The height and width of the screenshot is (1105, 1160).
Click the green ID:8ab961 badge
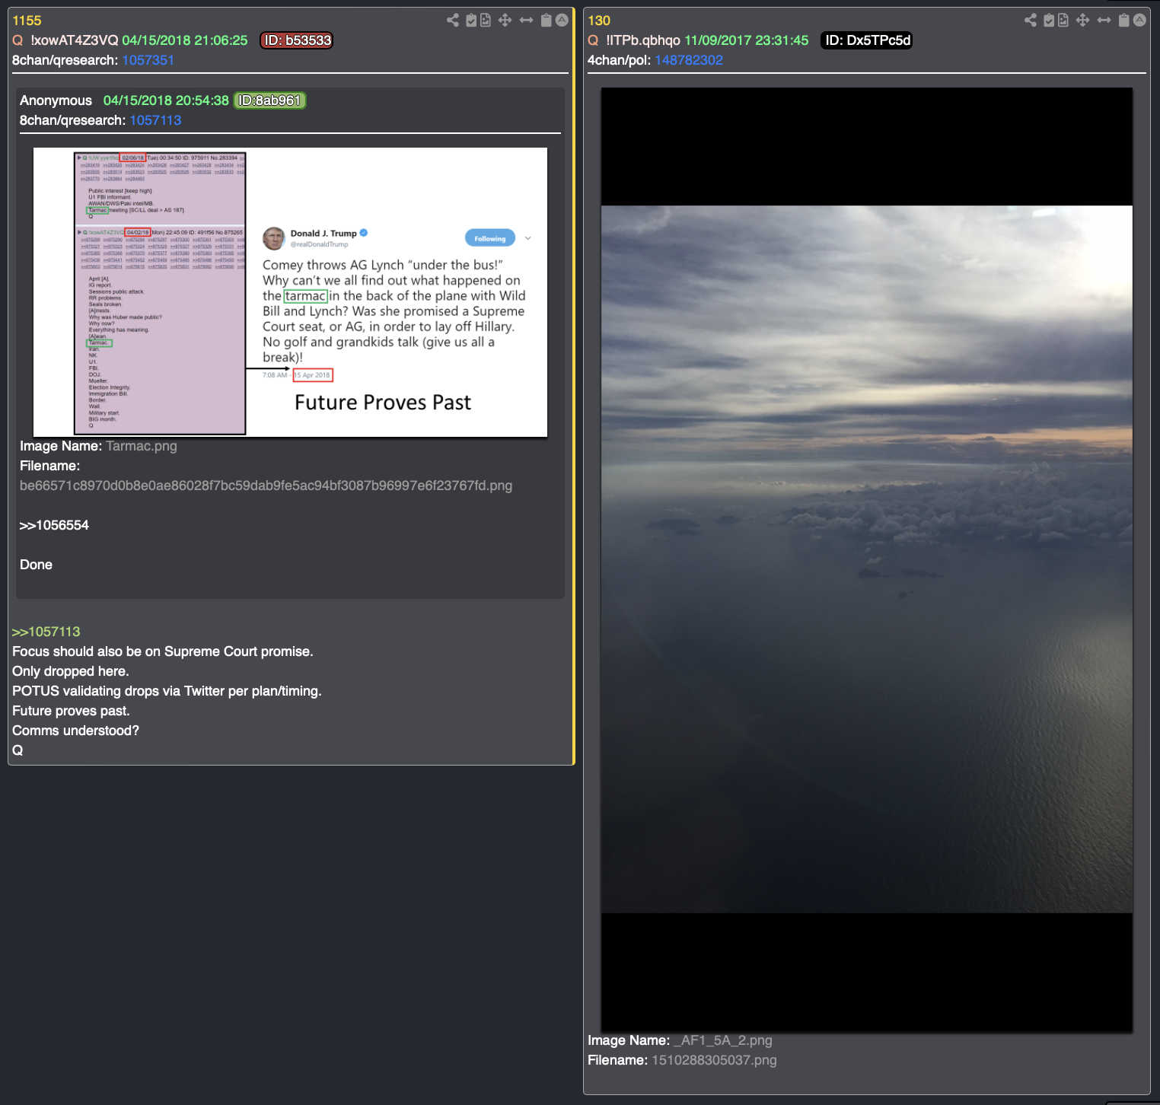coord(269,100)
